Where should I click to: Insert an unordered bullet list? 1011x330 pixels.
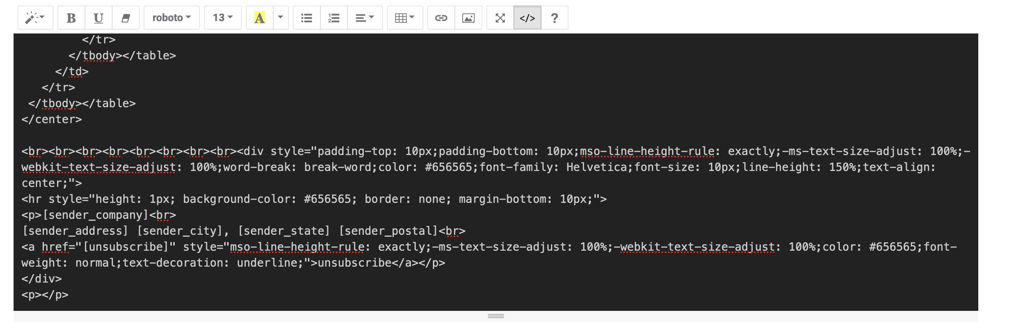pos(307,18)
